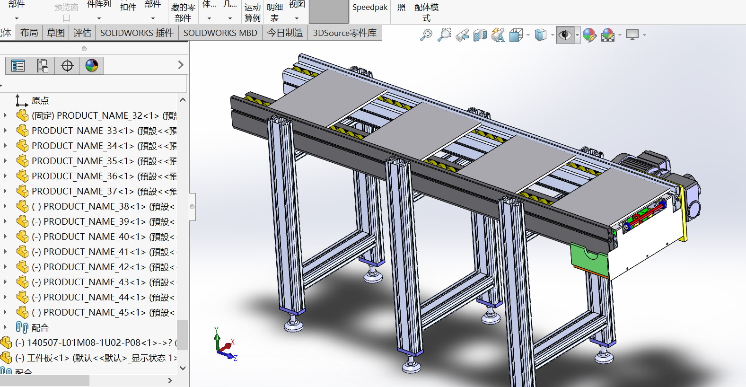Expand PRODUCT_NAME_41 tree node
This screenshot has height=387, width=746.
tap(5, 252)
